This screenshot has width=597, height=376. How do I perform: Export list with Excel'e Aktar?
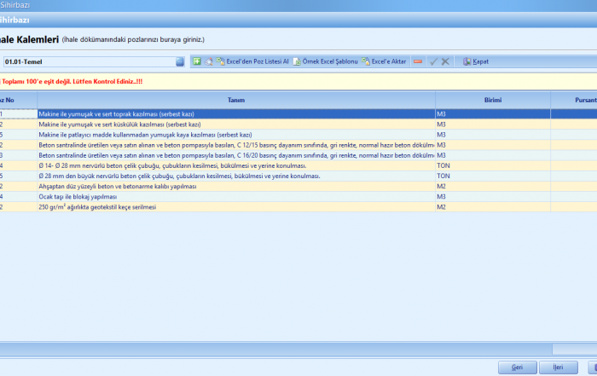(384, 61)
